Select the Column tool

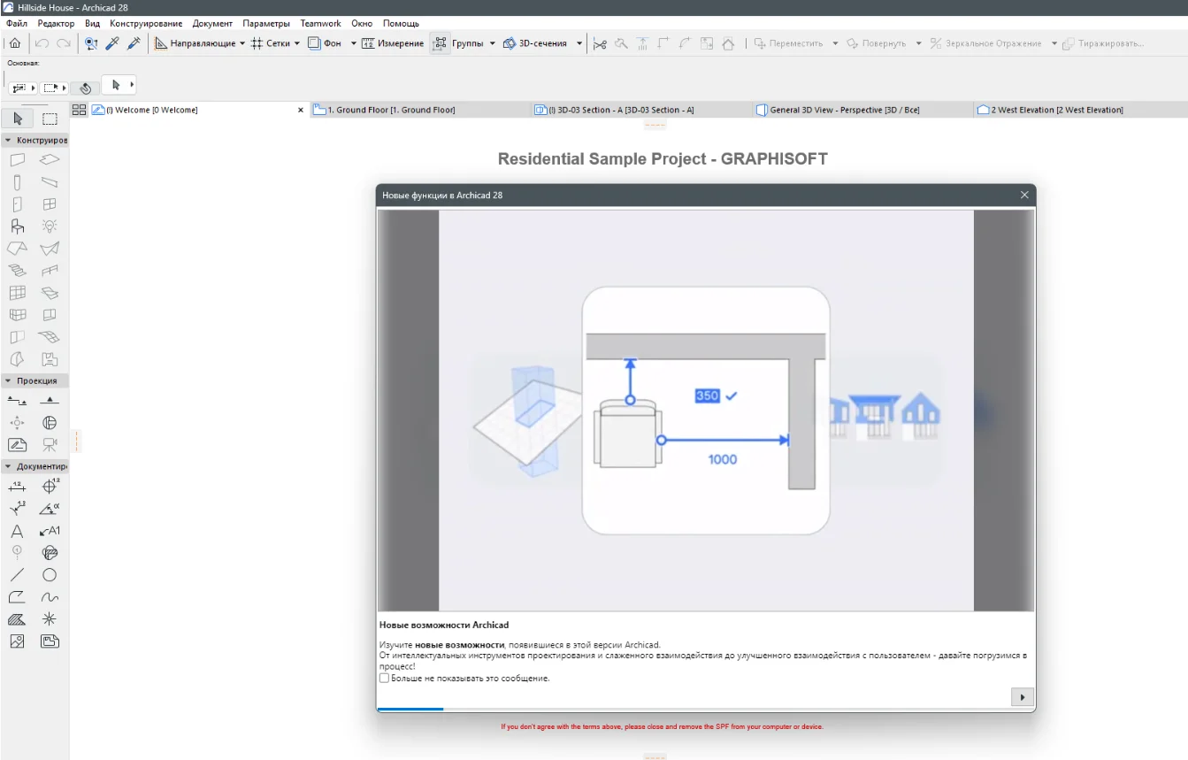click(17, 182)
